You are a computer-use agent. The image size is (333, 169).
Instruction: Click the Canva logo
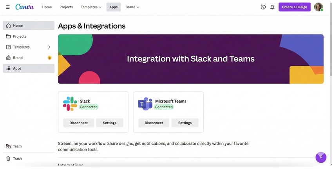(24, 7)
